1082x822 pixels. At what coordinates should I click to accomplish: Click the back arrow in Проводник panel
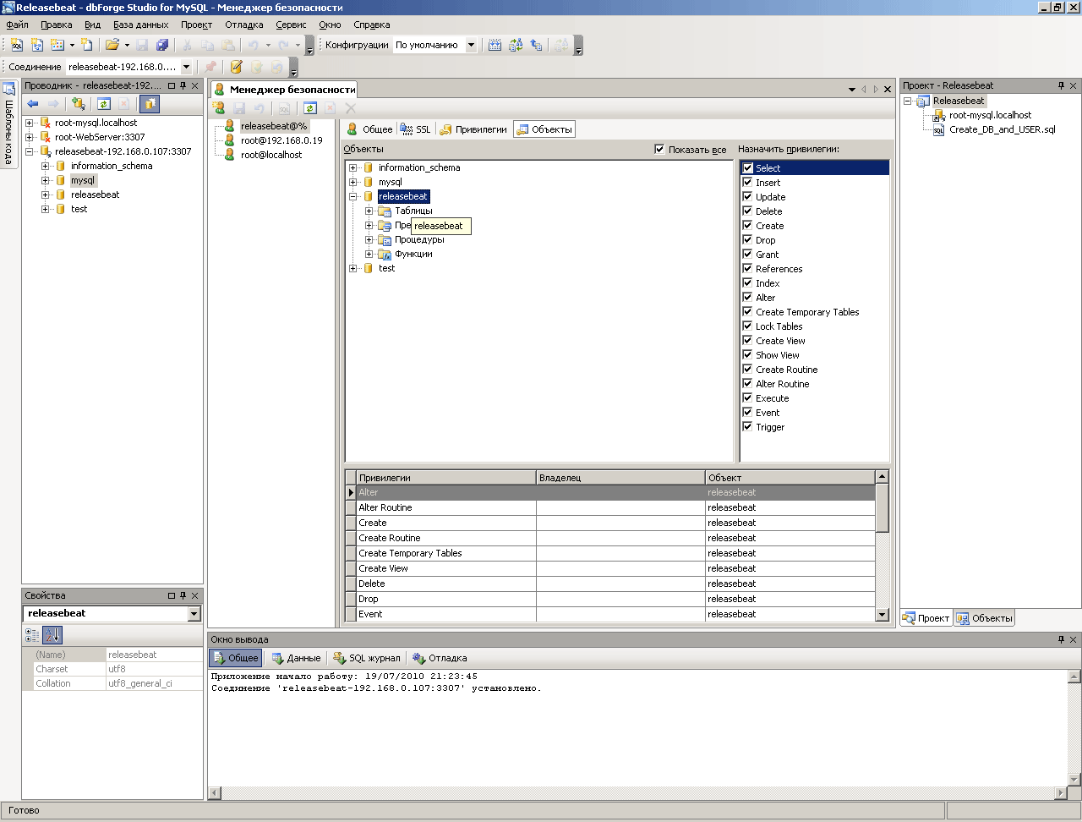point(33,104)
